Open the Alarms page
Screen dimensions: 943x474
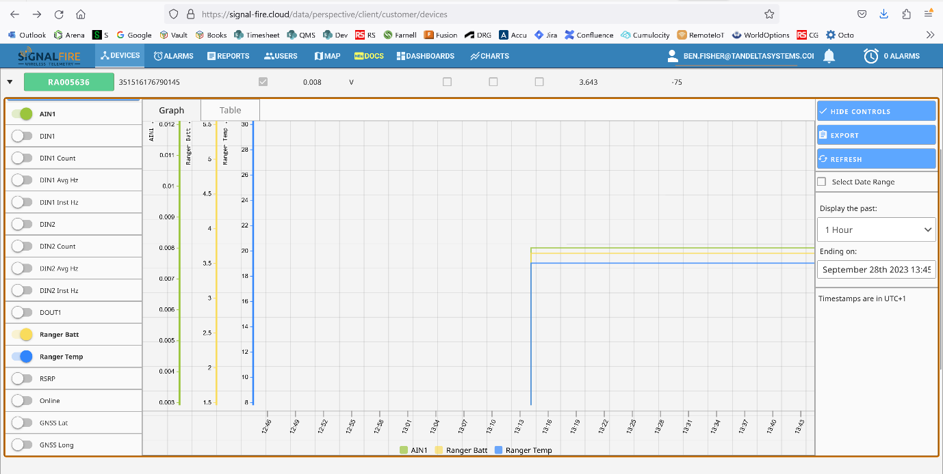[x=173, y=56]
